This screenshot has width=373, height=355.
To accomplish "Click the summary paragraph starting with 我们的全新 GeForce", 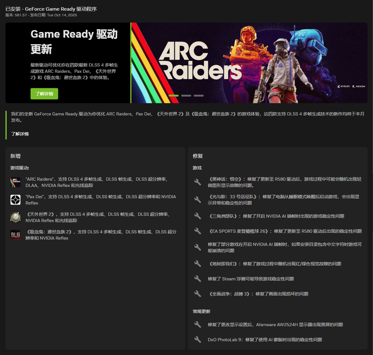I will (x=187, y=117).
